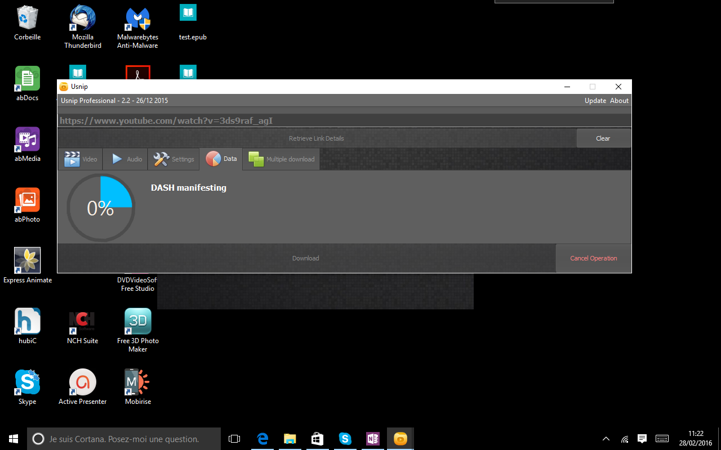Click the Clear button
Viewport: 721px width, 450px height.
(603, 138)
